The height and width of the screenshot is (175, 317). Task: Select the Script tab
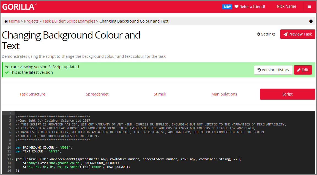(287, 94)
